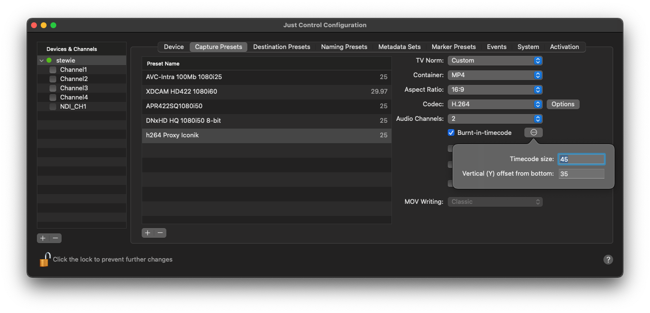Open the TV Norm dropdown
Viewport: 650px width, 313px height.
(495, 61)
